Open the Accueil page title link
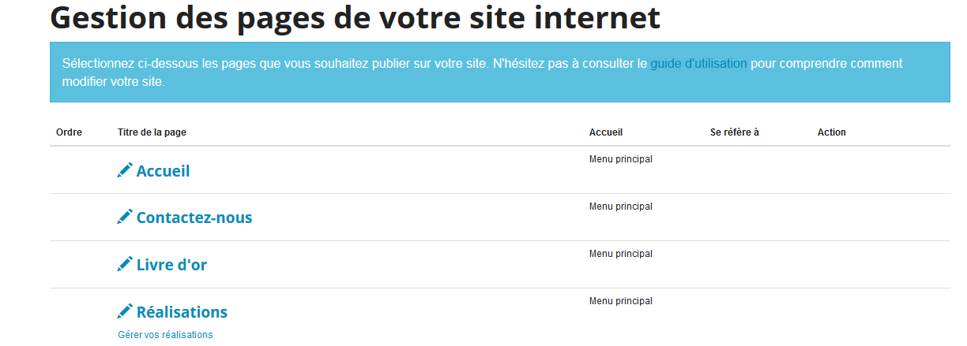The height and width of the screenshot is (346, 967). [163, 171]
